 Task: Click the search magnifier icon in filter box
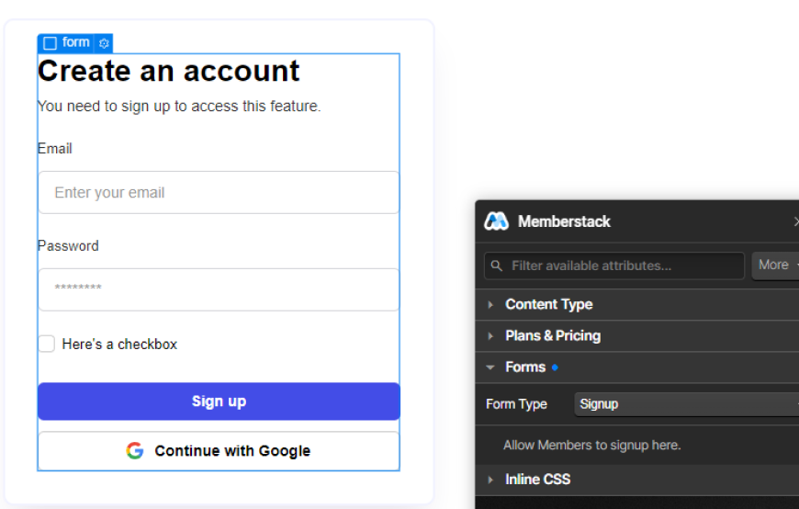[x=496, y=266]
